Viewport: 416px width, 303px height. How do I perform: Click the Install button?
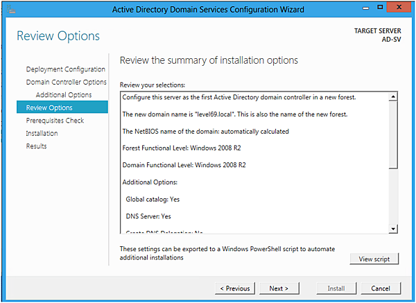pyautogui.click(x=336, y=288)
